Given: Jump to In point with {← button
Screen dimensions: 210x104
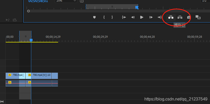Looking at the screenshot, I should click(x=124, y=17).
